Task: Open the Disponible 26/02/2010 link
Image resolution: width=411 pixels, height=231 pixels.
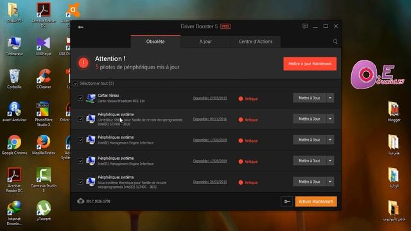Action: [x=210, y=182]
